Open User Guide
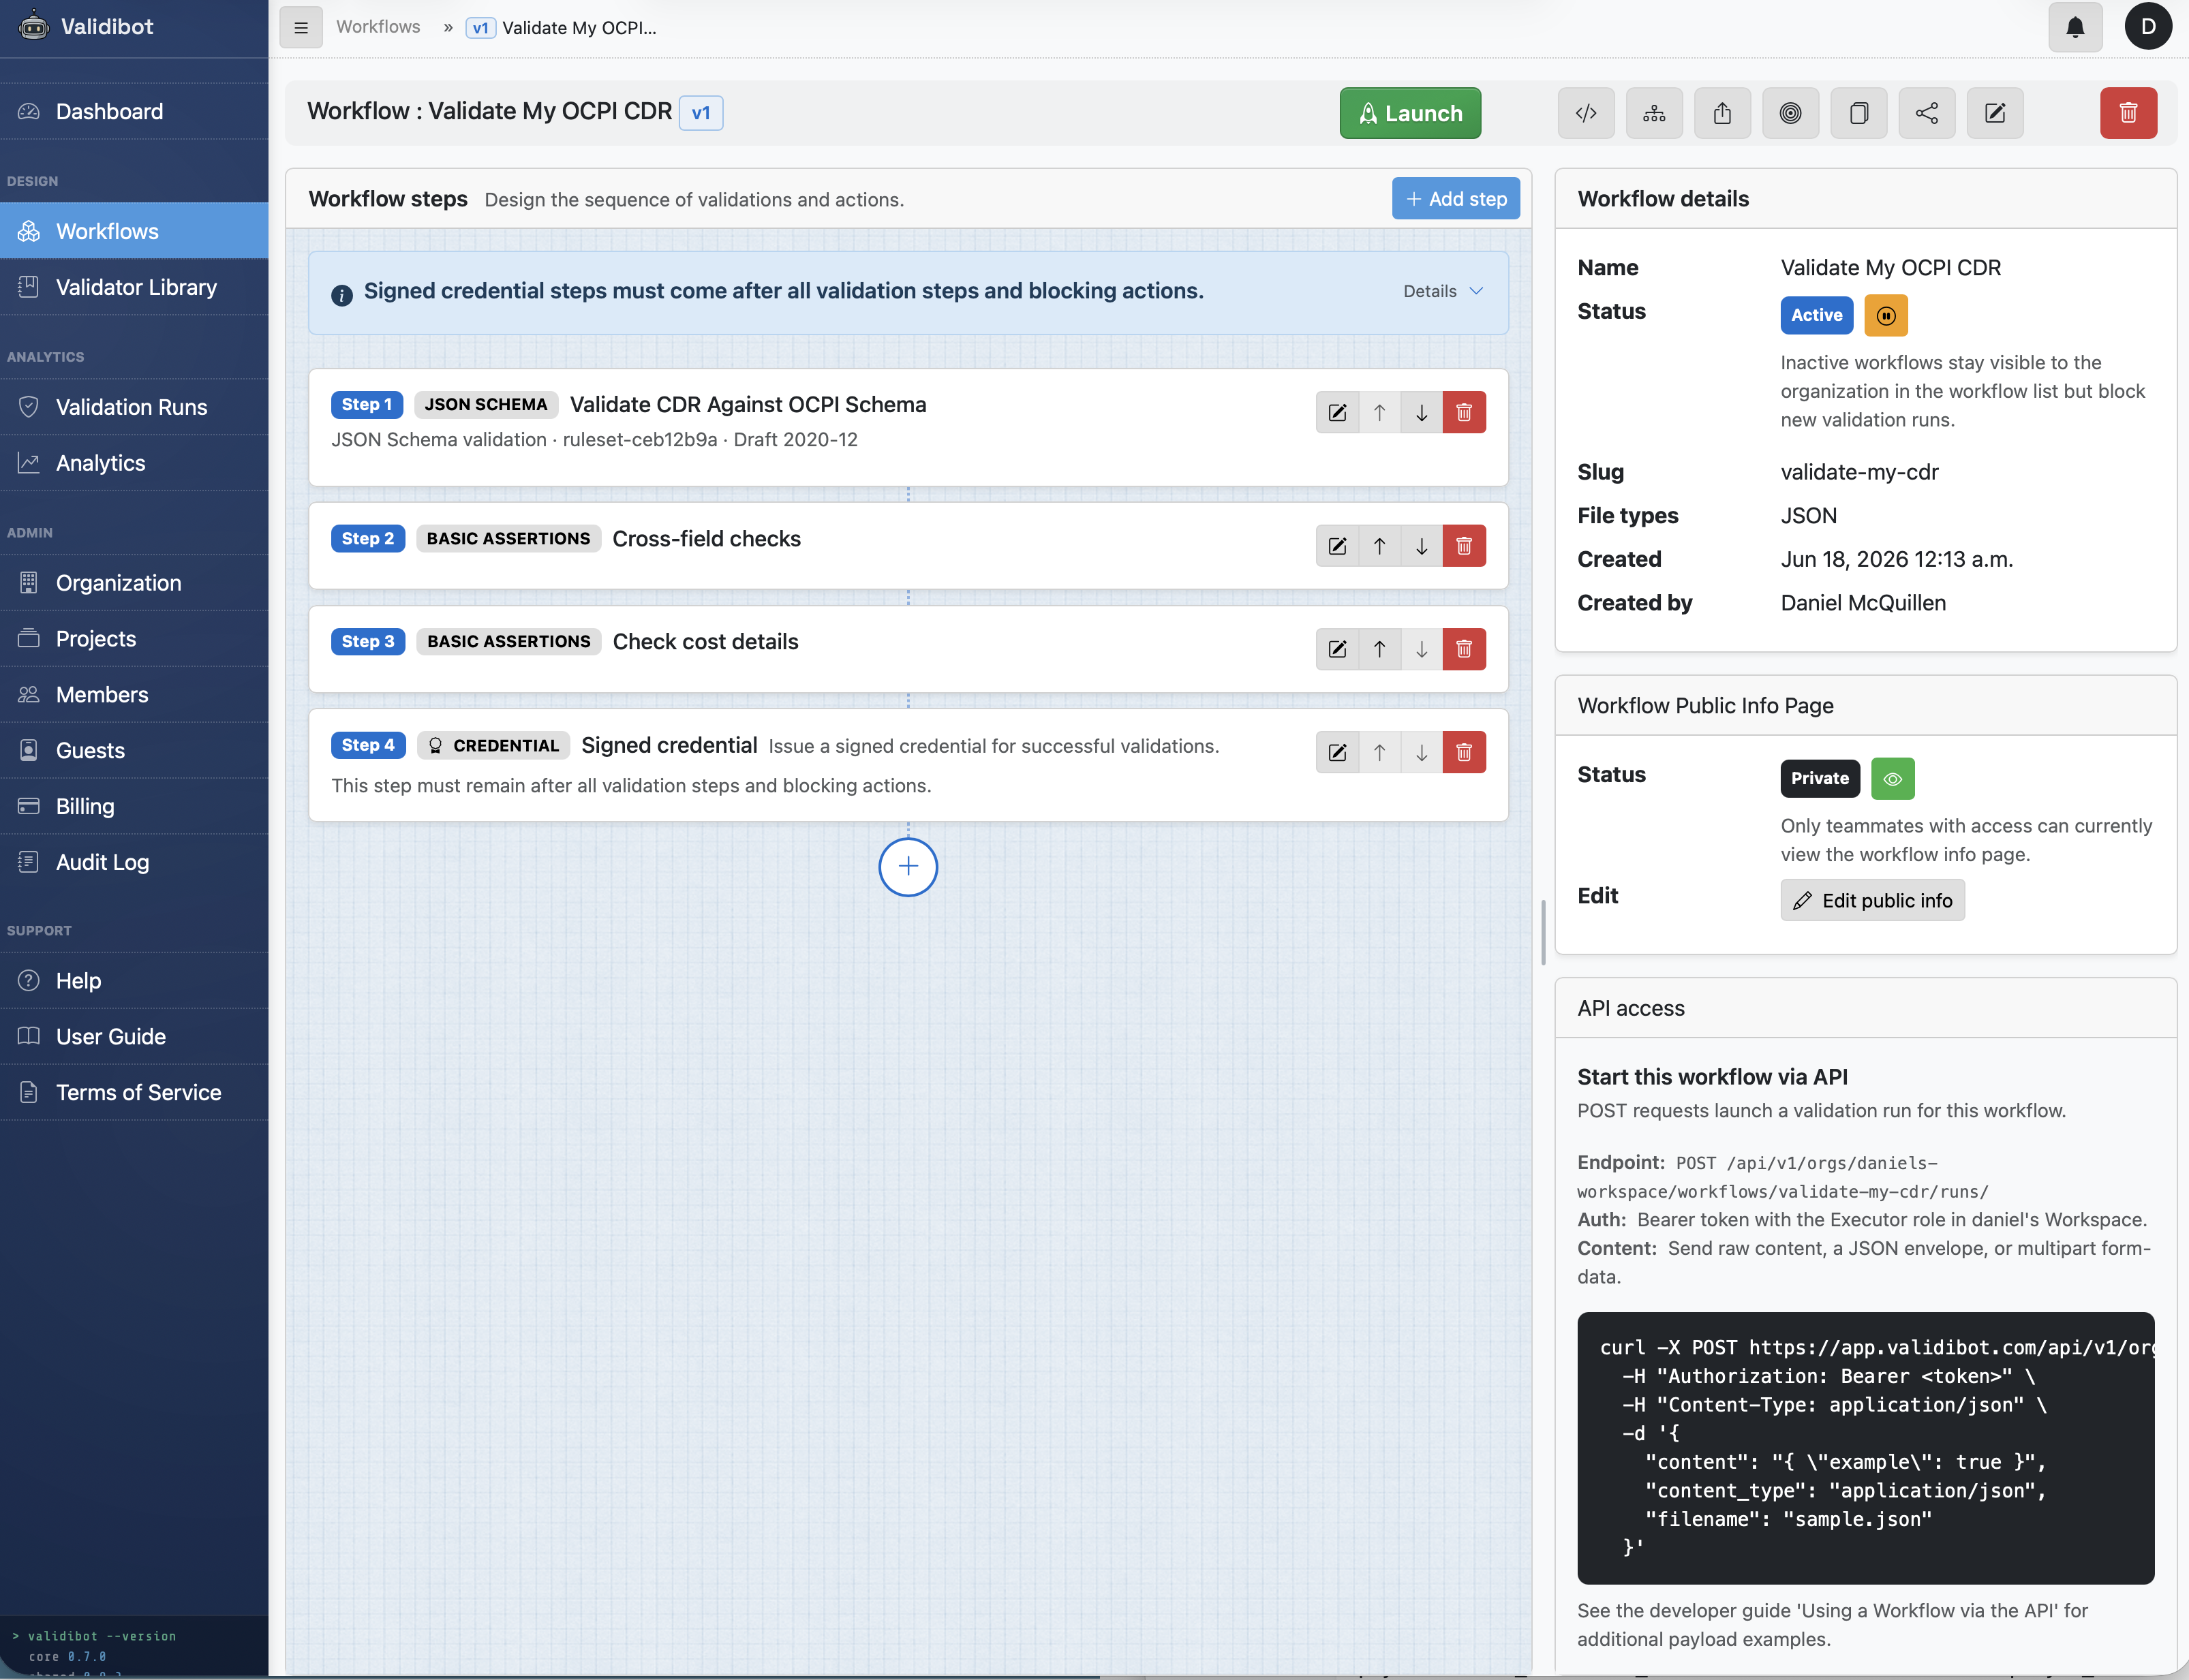 tap(134, 1037)
